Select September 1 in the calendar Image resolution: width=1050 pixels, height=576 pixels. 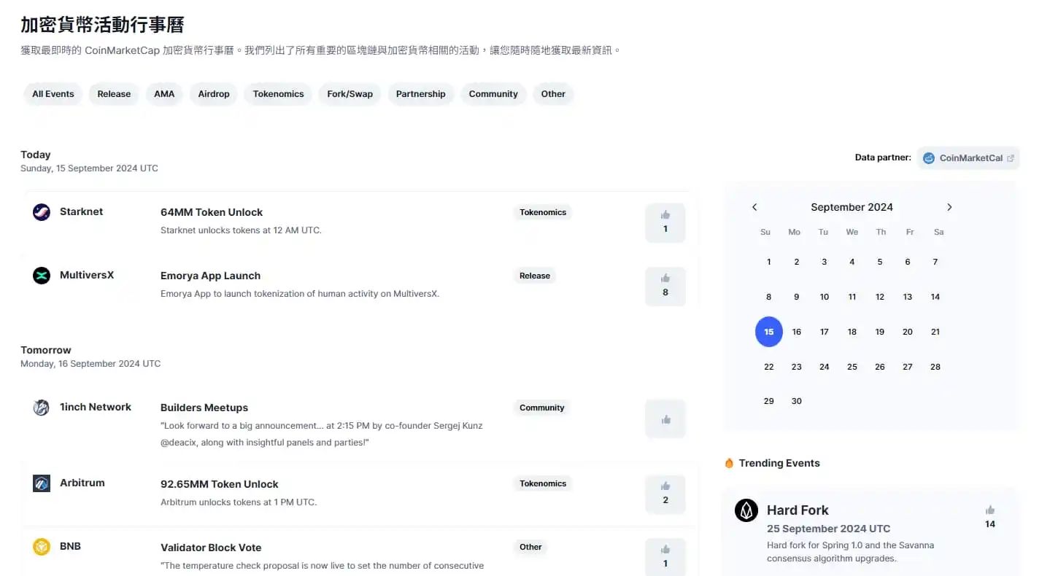pyautogui.click(x=769, y=262)
